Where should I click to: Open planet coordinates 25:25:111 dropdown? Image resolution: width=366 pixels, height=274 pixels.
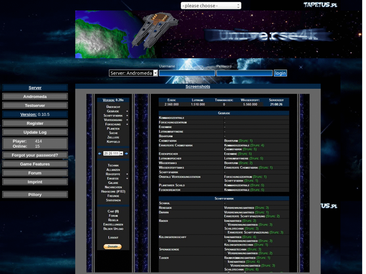click(x=113, y=153)
